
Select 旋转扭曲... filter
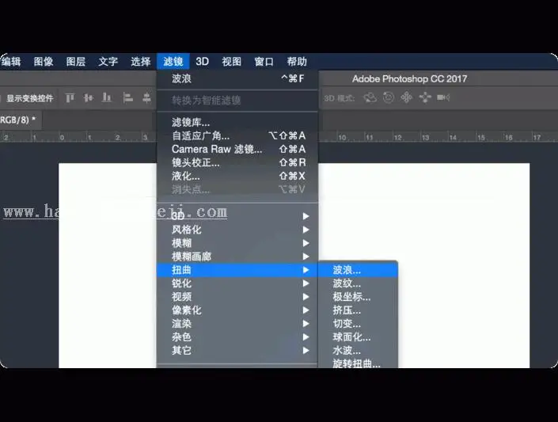358,363
